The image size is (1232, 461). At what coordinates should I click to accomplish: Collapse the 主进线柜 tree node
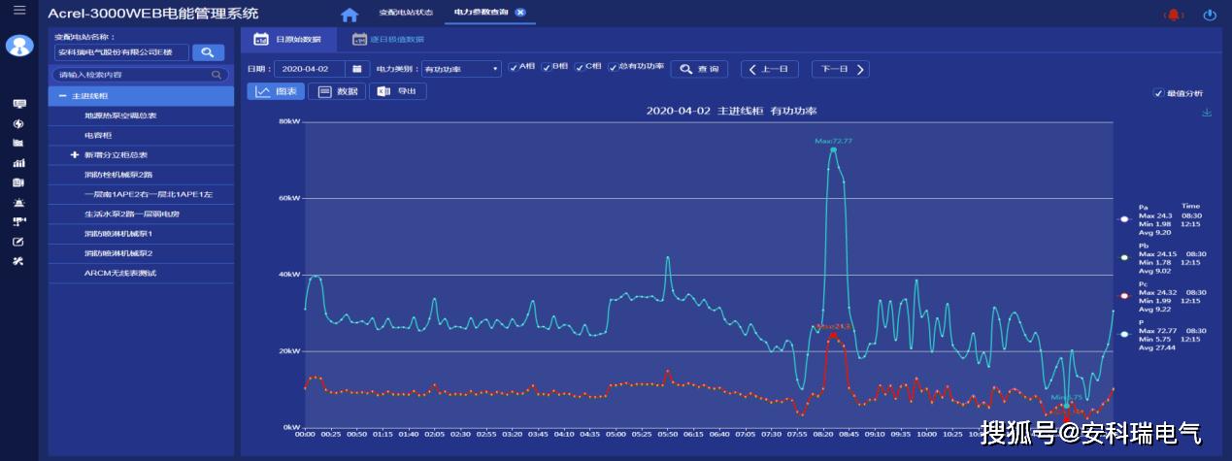(x=62, y=96)
